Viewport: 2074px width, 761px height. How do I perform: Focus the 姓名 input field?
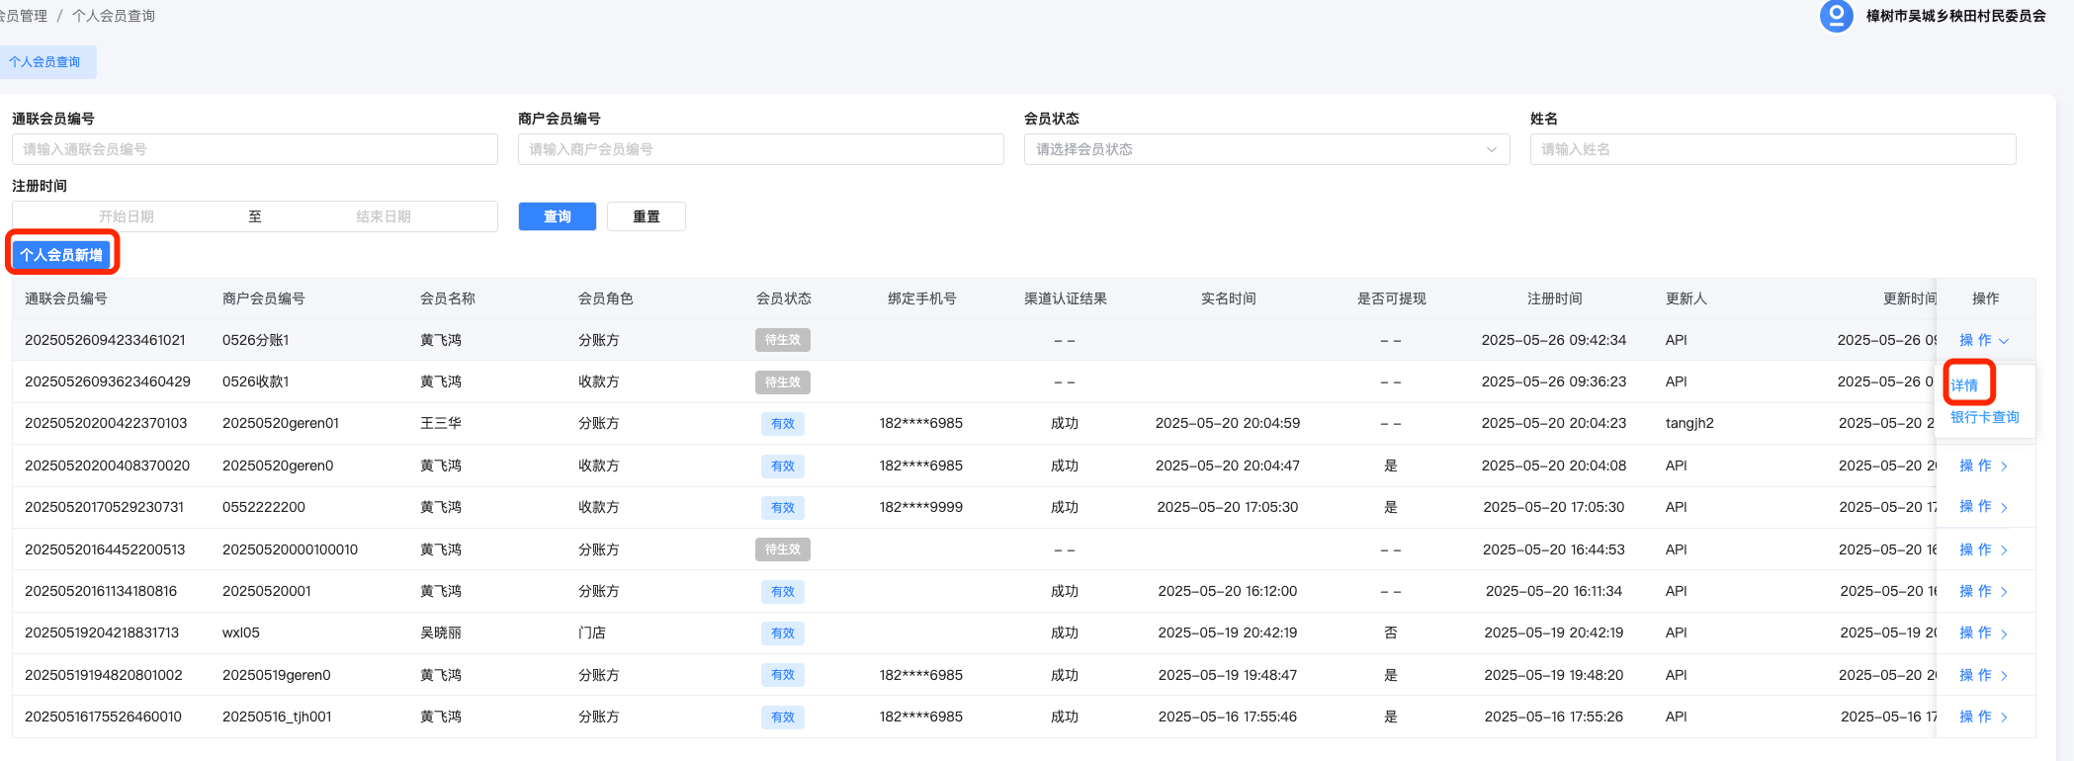click(x=1773, y=149)
